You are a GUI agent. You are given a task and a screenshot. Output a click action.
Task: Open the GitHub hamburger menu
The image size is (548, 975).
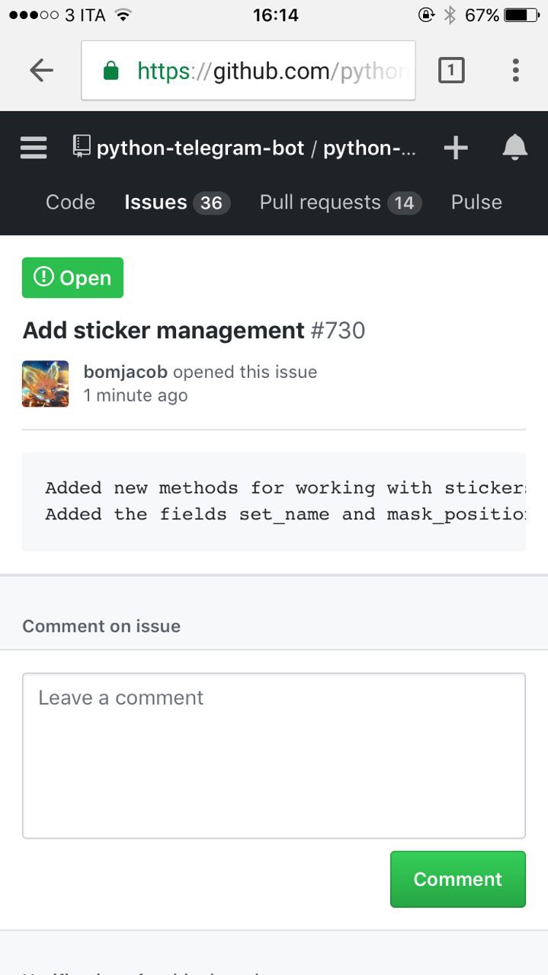34,148
